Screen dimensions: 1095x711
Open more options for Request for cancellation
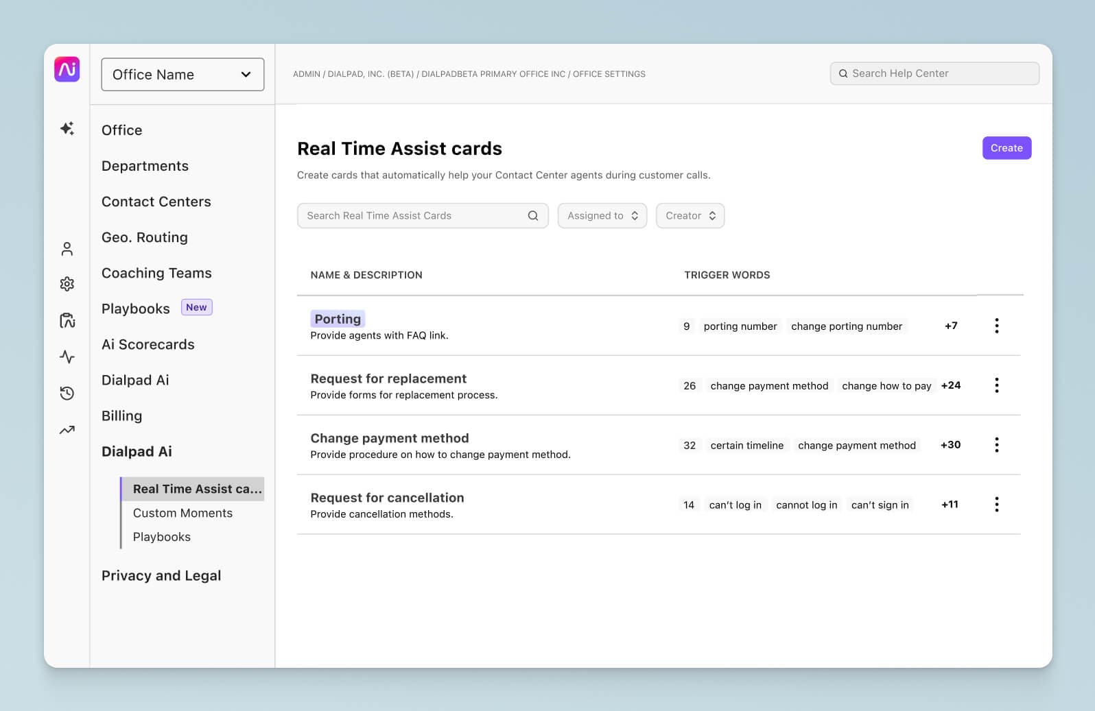pyautogui.click(x=996, y=505)
